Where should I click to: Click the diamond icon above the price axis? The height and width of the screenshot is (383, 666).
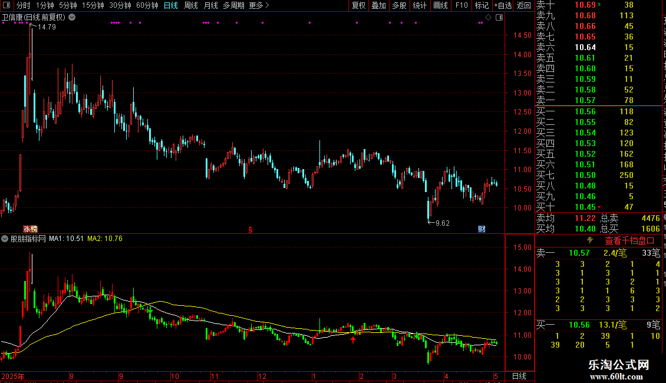click(x=489, y=18)
